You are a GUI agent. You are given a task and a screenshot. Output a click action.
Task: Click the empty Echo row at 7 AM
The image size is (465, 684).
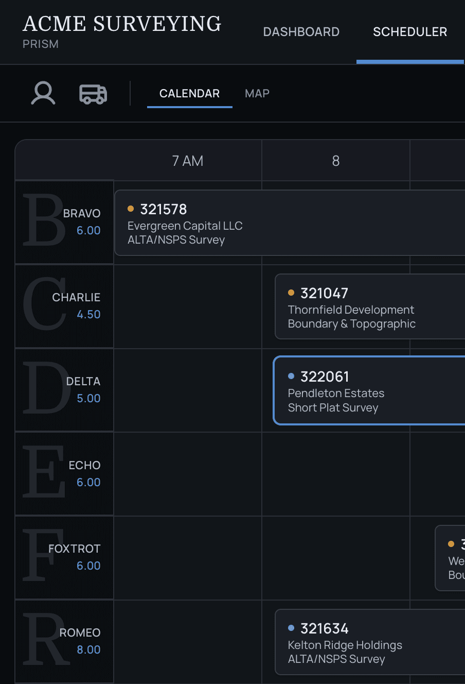click(188, 474)
